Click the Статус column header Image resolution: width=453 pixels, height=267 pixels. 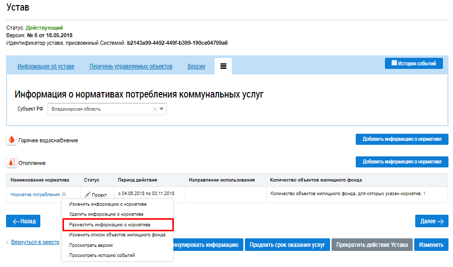92,180
